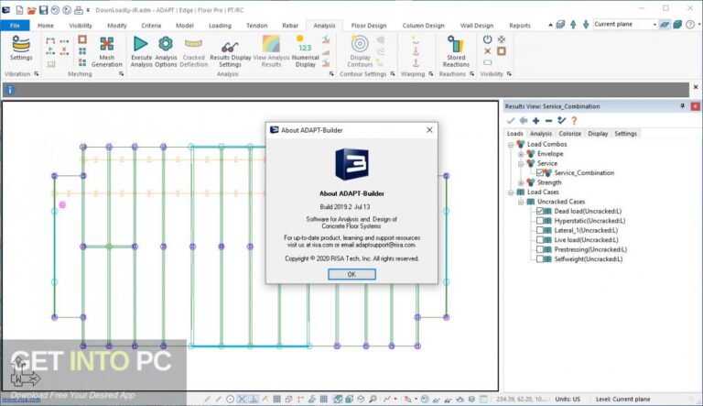Open the Current plane dropdown
703x406 pixels.
pos(654,24)
